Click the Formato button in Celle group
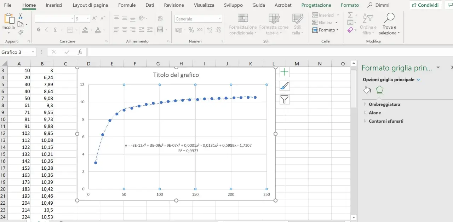The height and width of the screenshot is (222, 453). [325, 30]
